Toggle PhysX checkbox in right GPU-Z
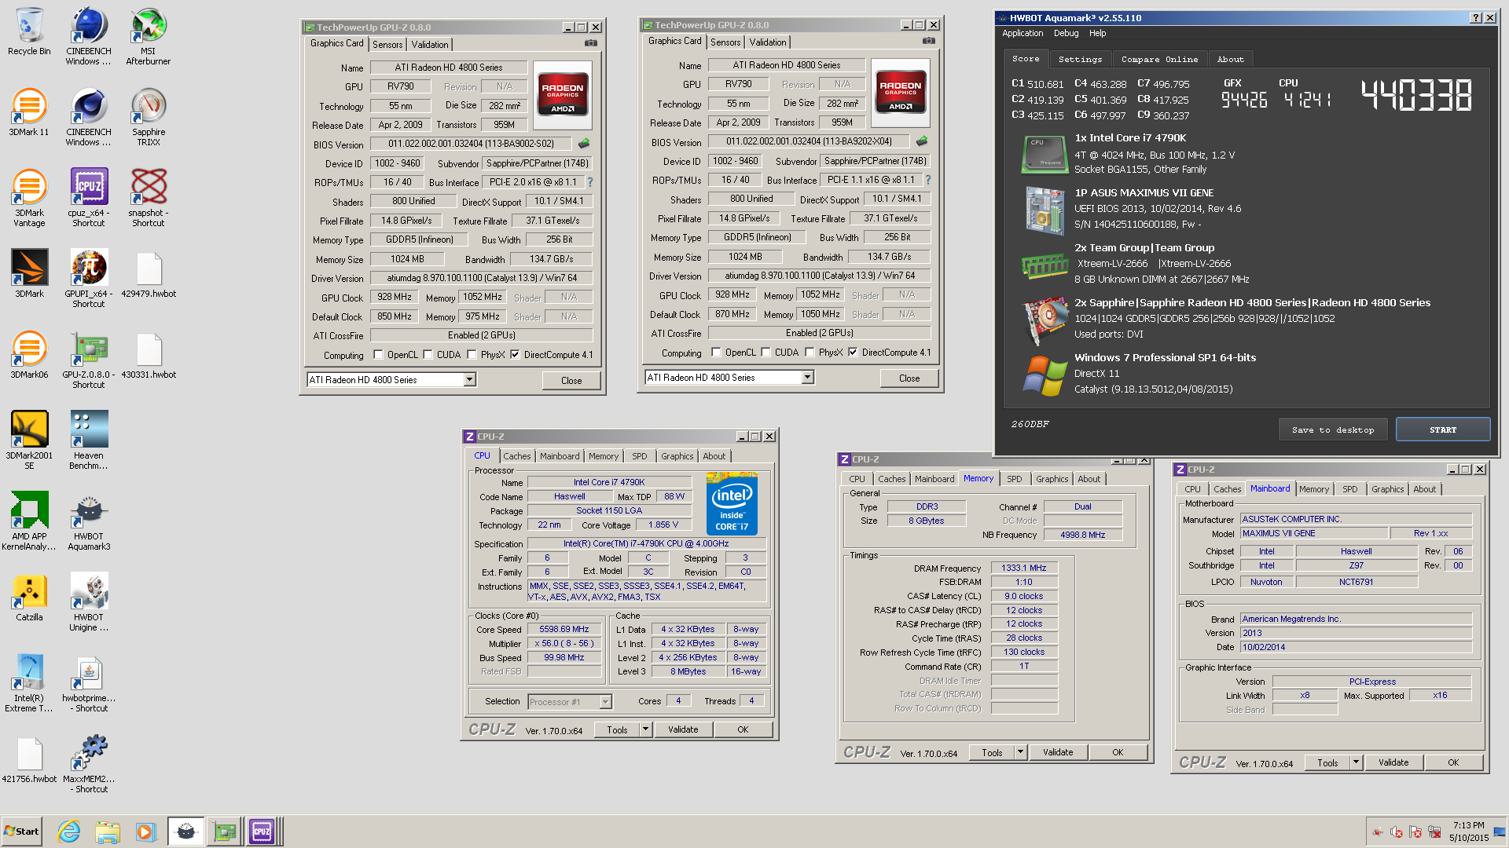 [x=810, y=353]
